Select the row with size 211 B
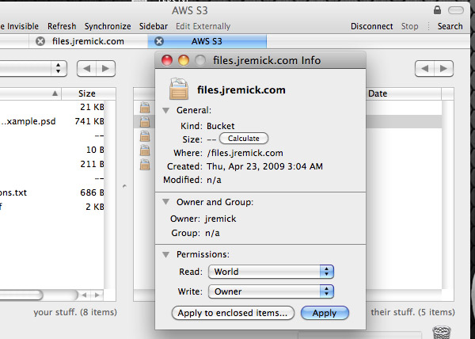This screenshot has height=339, width=475. 52,164
